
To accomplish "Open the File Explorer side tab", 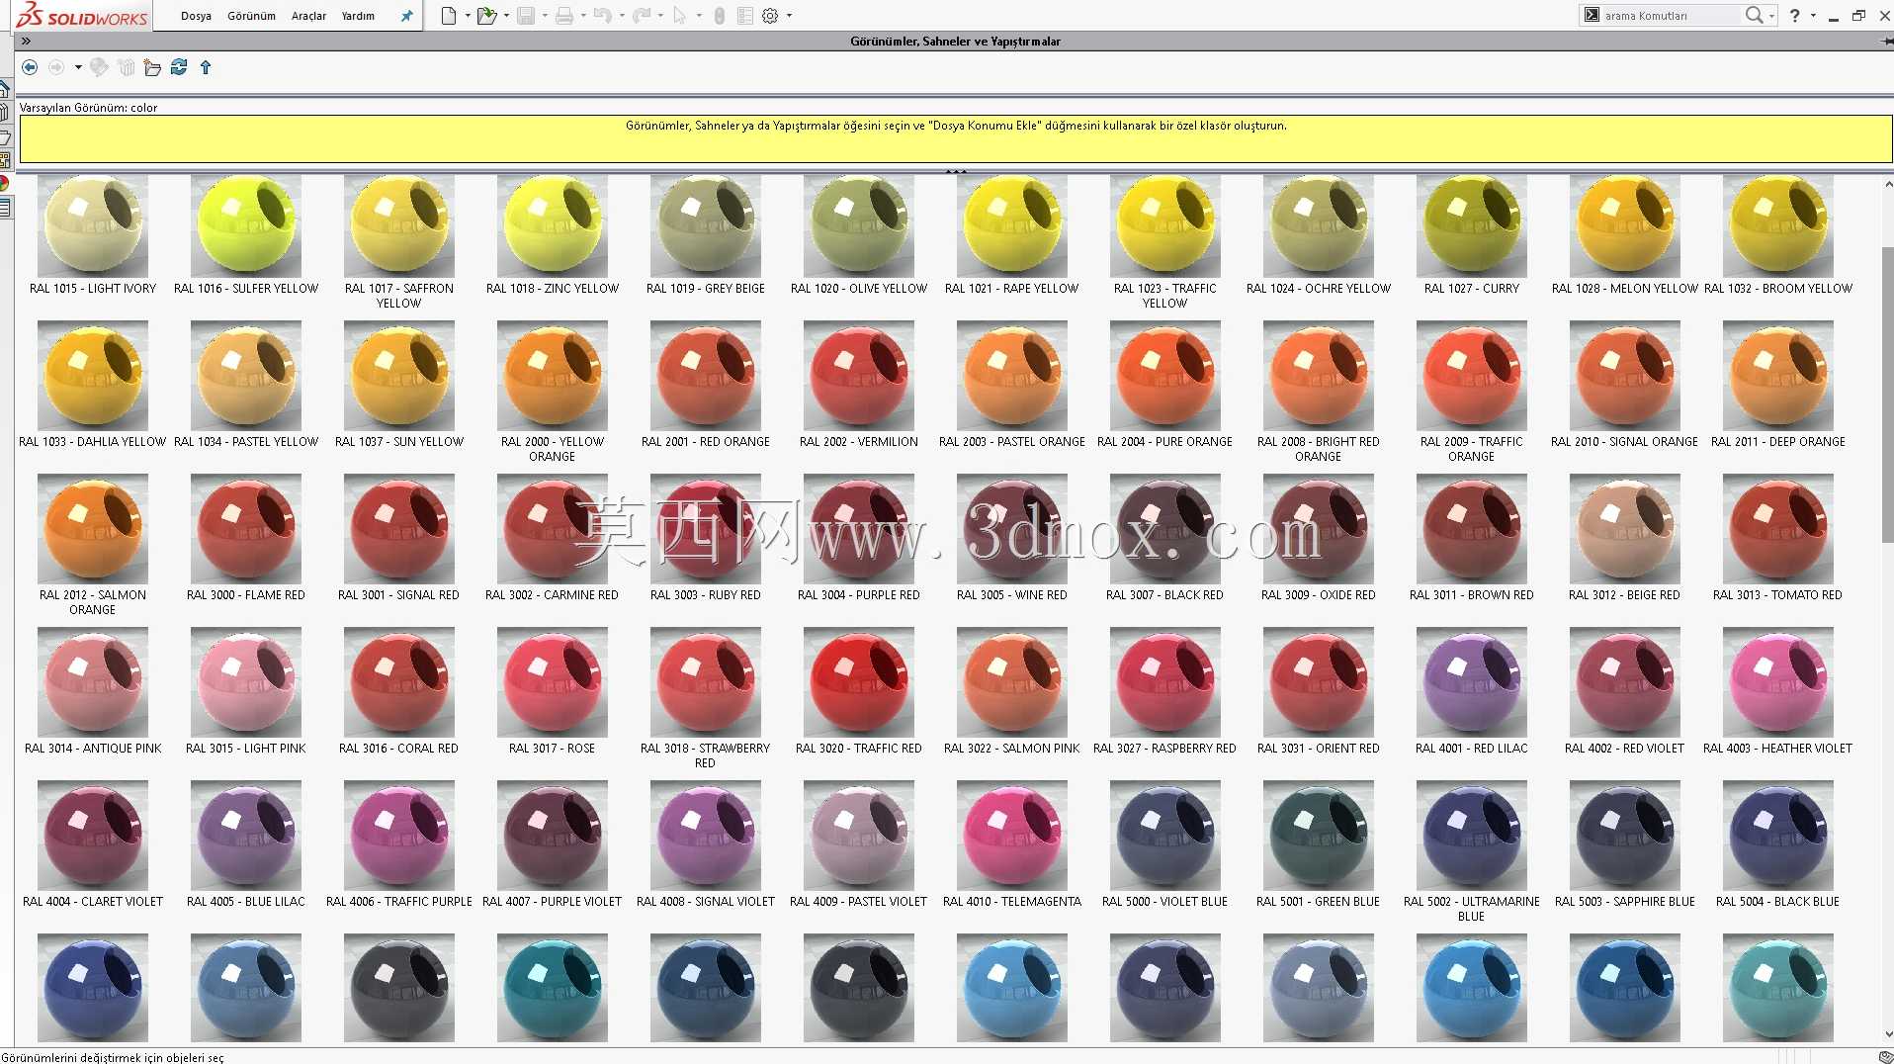I will [x=5, y=136].
